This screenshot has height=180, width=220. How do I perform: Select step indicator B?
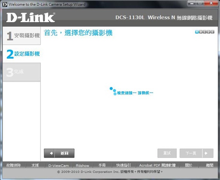point(201,32)
